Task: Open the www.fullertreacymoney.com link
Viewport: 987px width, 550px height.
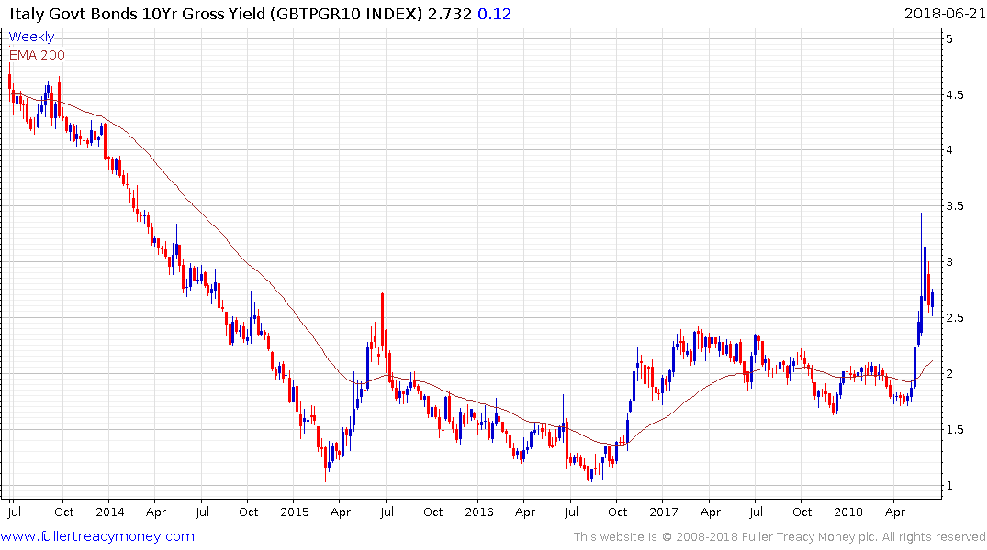Action: click(x=98, y=536)
